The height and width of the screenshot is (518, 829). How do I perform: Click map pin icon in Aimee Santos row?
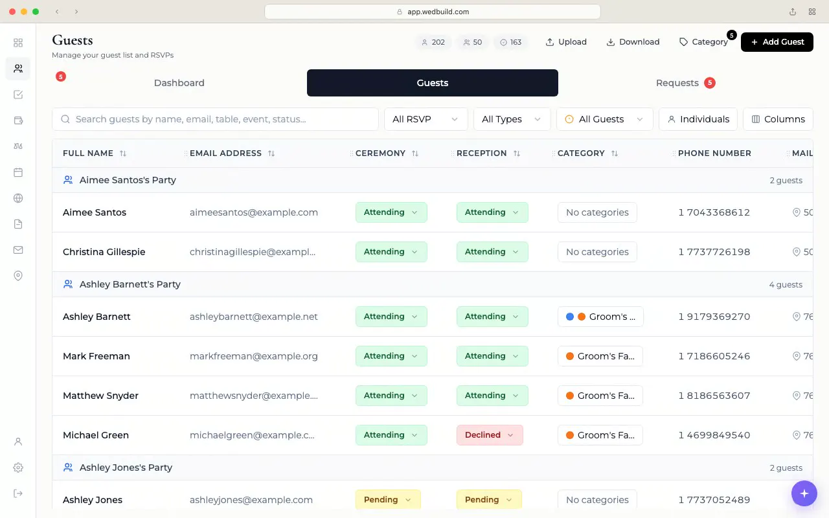click(x=797, y=212)
